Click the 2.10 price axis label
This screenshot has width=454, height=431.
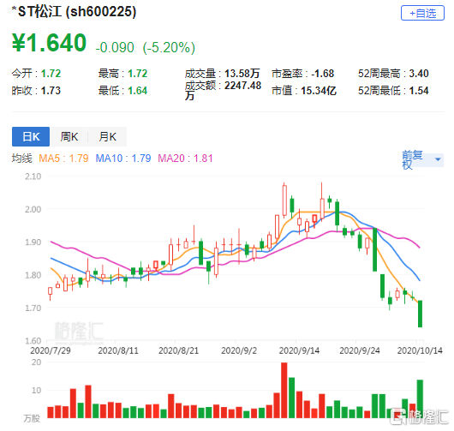tap(33, 177)
